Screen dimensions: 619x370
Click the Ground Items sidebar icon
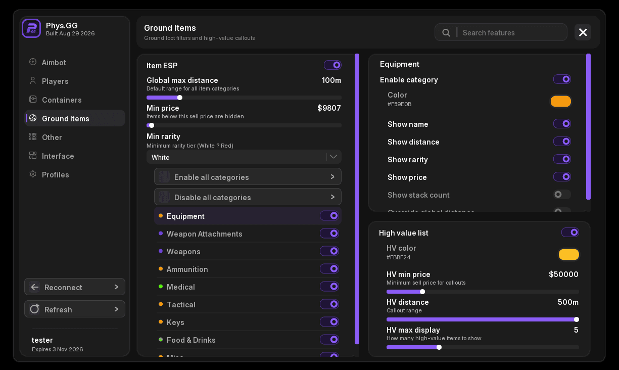click(33, 118)
